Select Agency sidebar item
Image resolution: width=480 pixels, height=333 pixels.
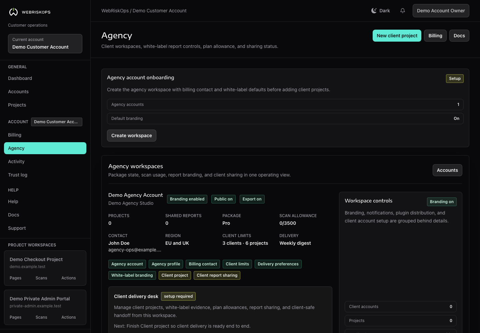coord(45,148)
